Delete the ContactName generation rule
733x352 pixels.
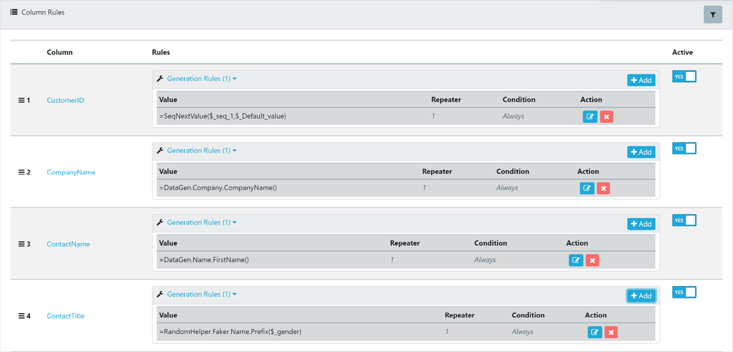(592, 260)
